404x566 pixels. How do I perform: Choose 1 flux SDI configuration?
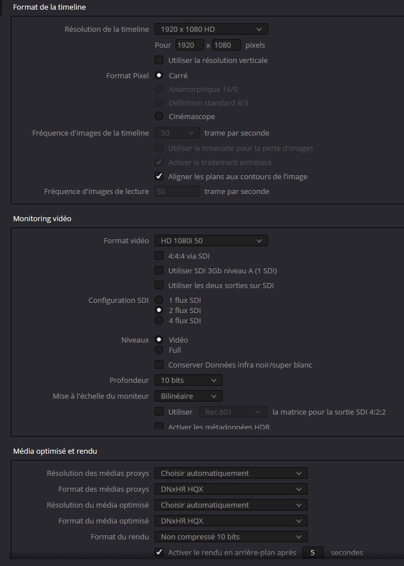coord(159,300)
